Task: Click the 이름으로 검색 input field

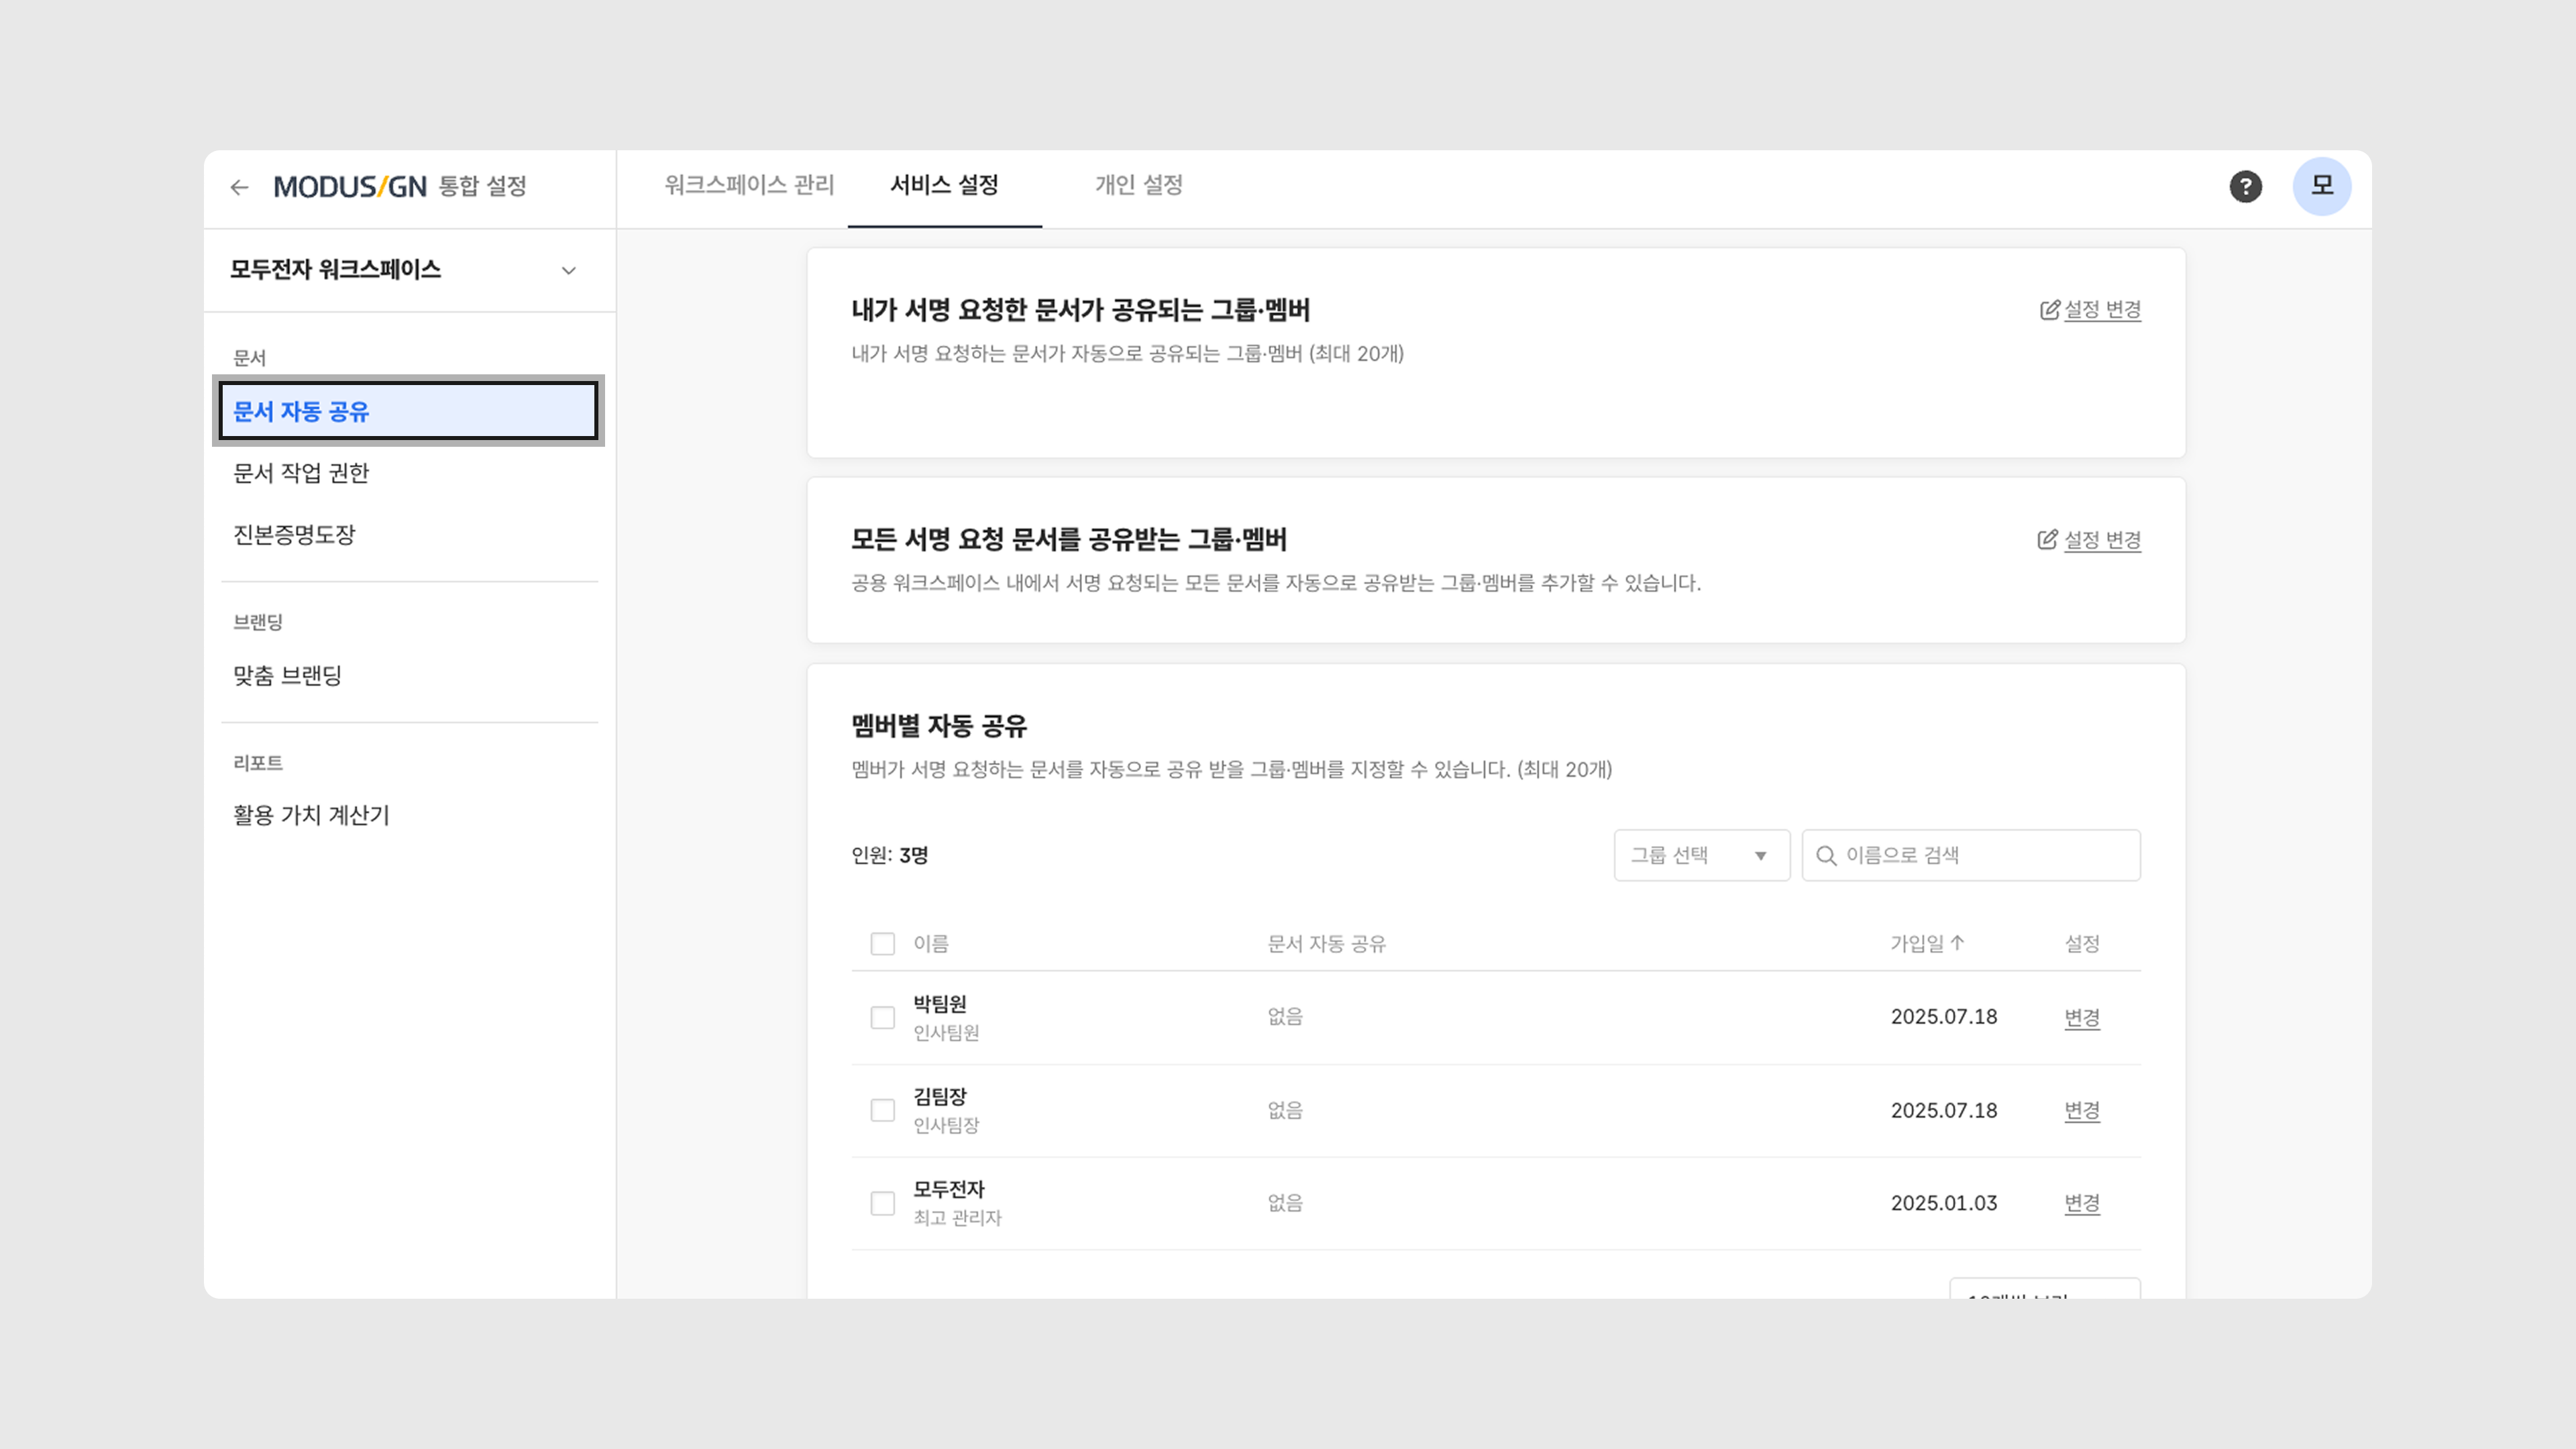Action: [x=1985, y=856]
